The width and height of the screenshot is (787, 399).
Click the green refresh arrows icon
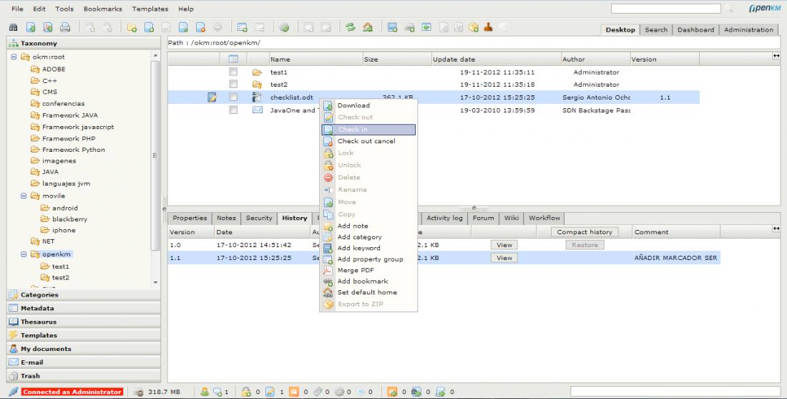coord(351,28)
